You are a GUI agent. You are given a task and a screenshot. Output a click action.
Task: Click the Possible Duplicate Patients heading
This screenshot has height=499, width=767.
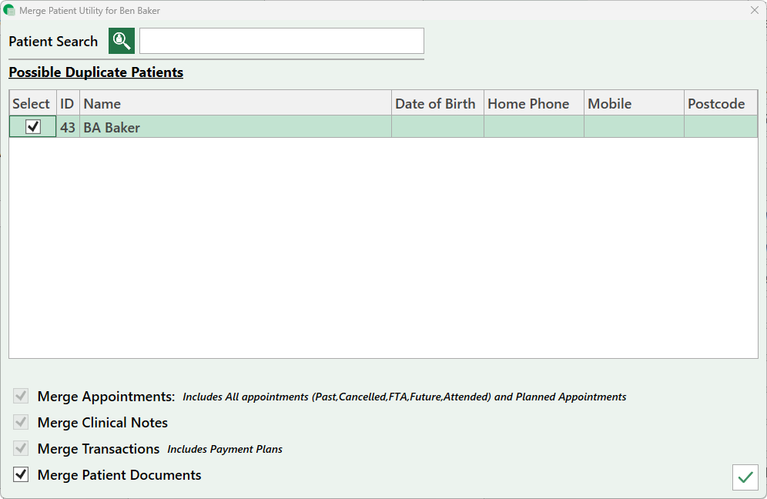[96, 72]
